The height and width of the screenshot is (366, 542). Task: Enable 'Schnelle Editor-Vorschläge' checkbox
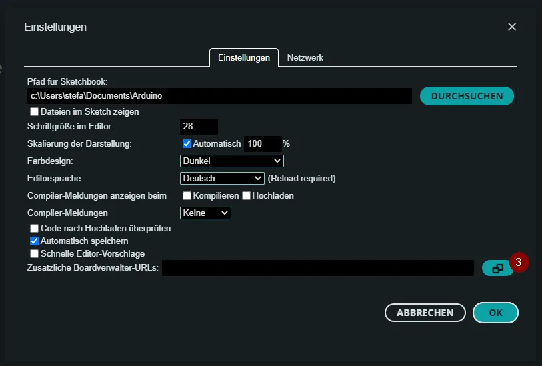[x=35, y=253]
